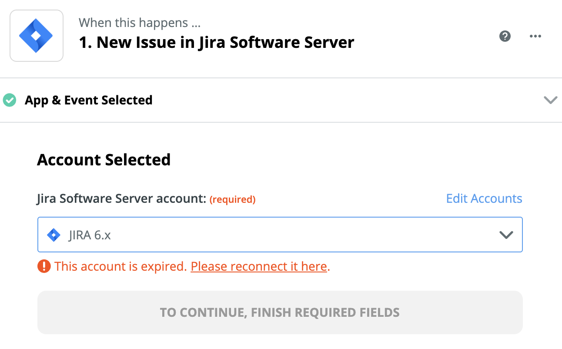
Task: Open the help question mark icon
Action: (505, 36)
